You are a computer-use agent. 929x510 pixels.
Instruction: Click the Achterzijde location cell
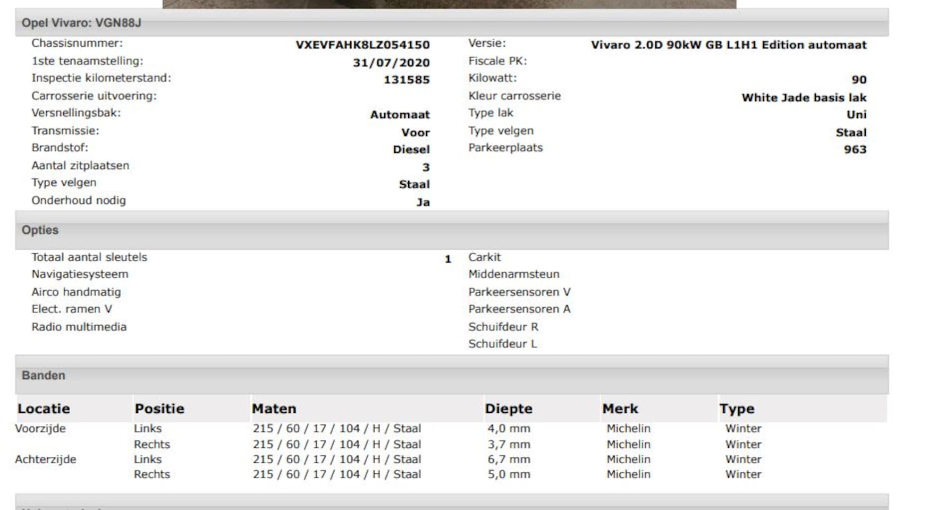(45, 459)
